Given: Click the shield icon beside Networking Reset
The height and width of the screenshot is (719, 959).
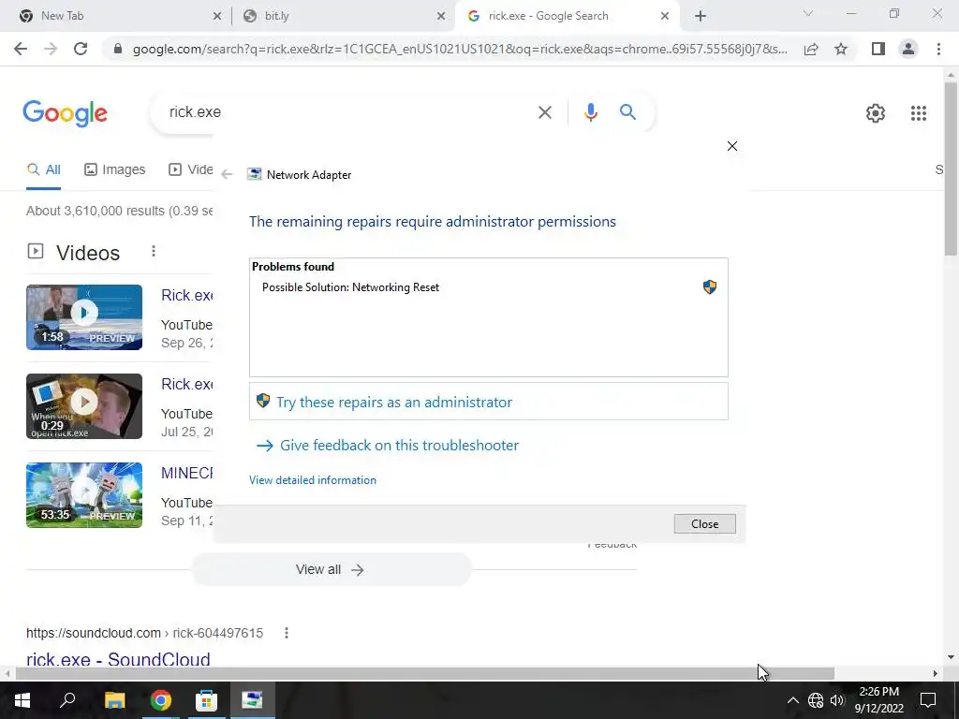Looking at the screenshot, I should 710,286.
